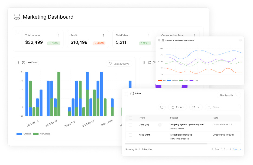
Task: Click the drag handle beside Inbox title
Action: [126, 94]
